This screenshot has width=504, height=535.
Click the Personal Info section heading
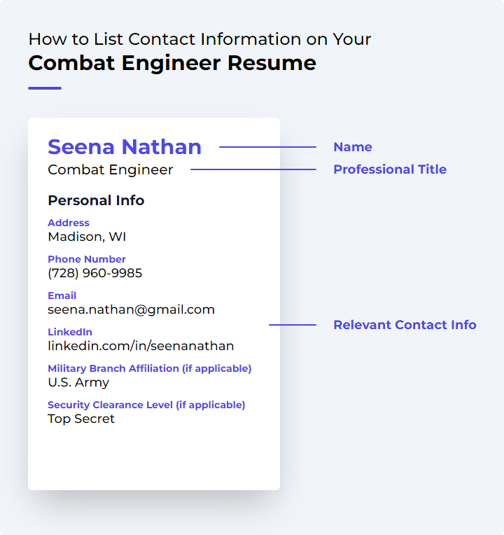point(96,200)
